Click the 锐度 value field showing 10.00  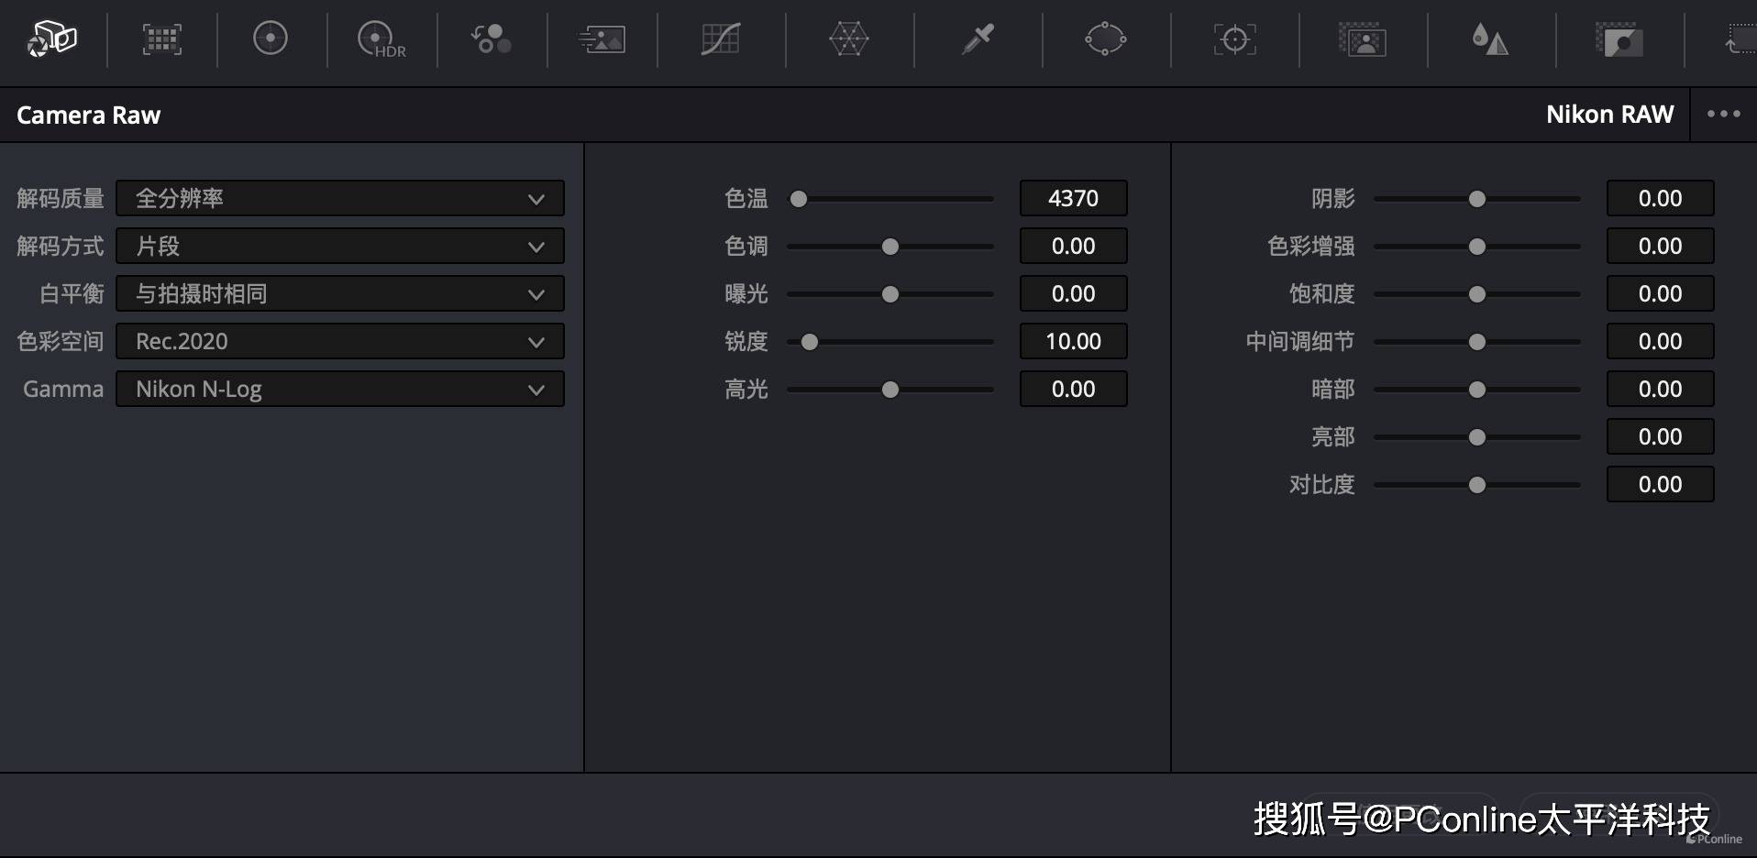tap(1073, 342)
